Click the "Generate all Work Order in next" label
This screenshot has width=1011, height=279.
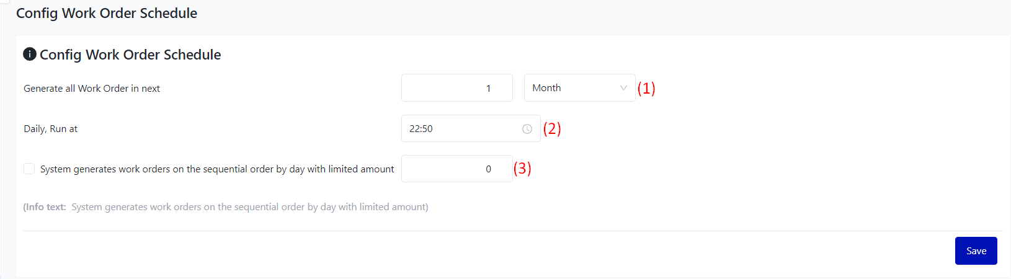click(92, 89)
